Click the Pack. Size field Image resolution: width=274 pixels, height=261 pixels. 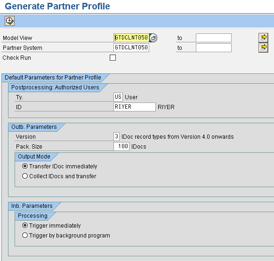point(121,146)
